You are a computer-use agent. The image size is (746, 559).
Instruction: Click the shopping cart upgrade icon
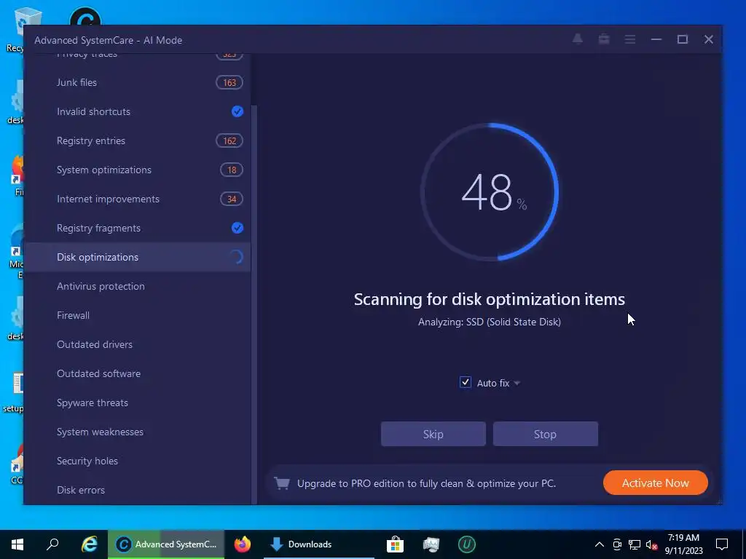click(282, 483)
